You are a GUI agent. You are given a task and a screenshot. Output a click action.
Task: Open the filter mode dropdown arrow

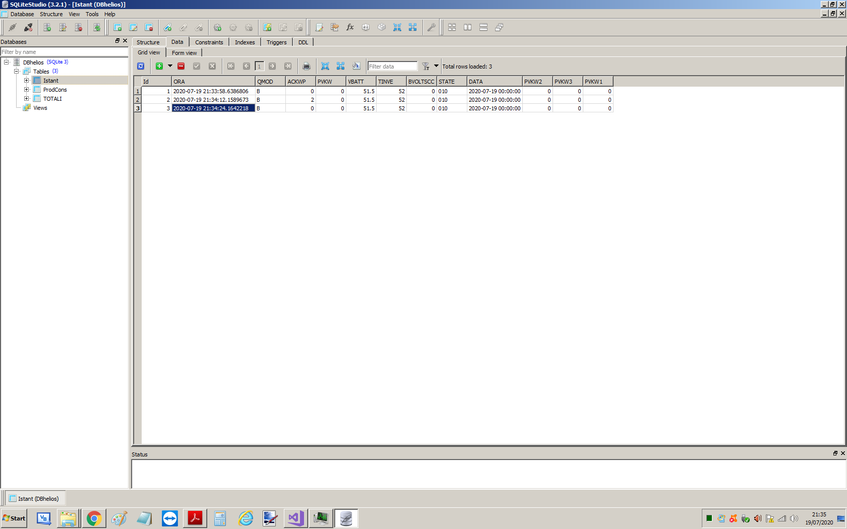coord(436,66)
